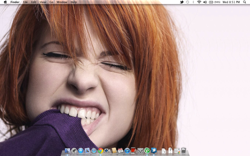Launch iTunes from the dock
Image resolution: width=250 pixels, height=156 pixels.
point(127,151)
